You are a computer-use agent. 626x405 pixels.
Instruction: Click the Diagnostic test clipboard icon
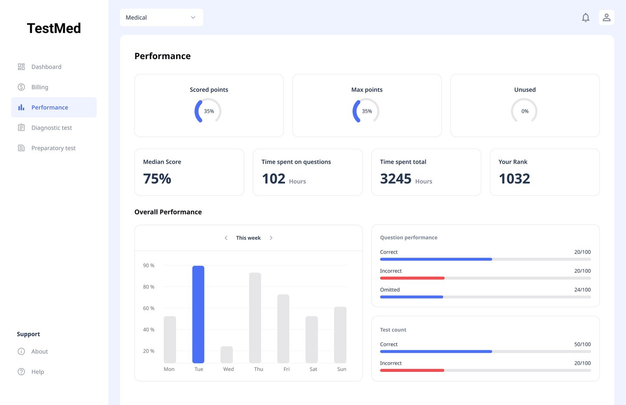pyautogui.click(x=21, y=128)
